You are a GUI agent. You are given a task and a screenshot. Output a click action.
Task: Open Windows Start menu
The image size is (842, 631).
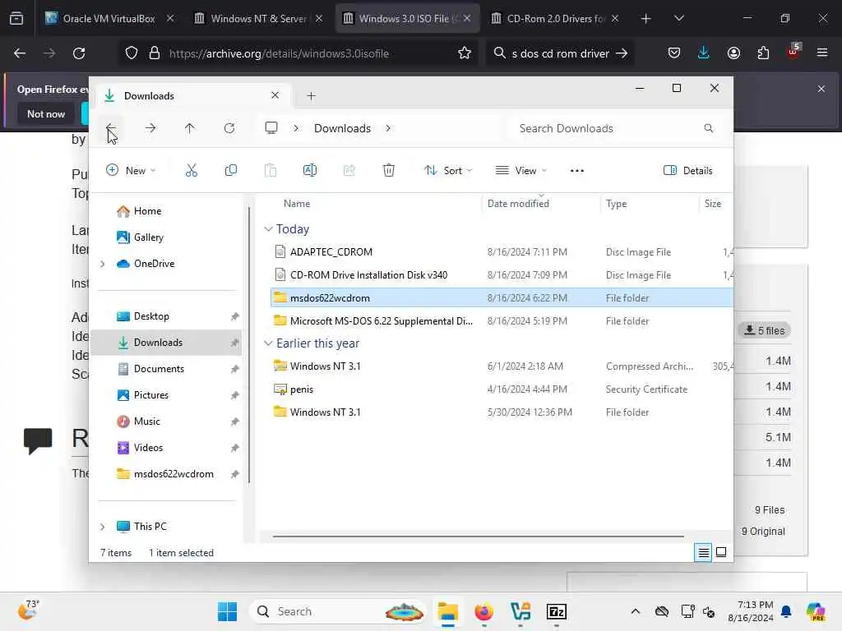pos(227,611)
